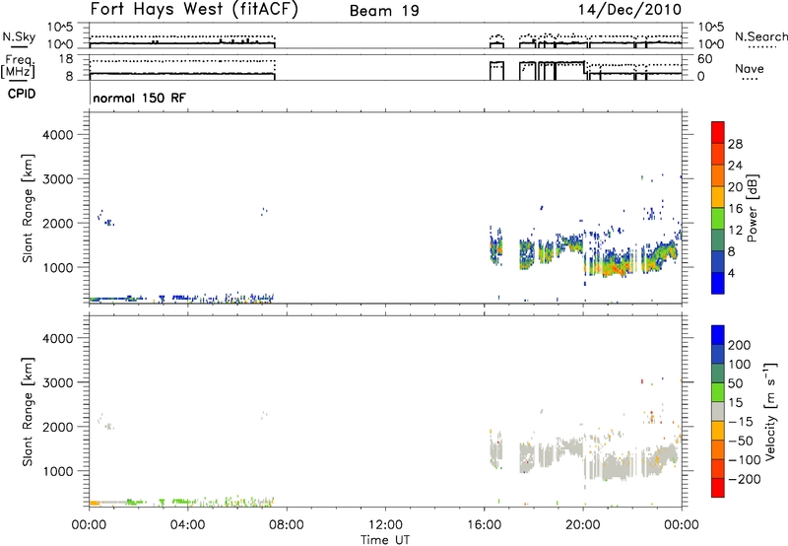Click the '-200' tick on the Velocity scale
Screen dimensions: 788x546
point(745,479)
